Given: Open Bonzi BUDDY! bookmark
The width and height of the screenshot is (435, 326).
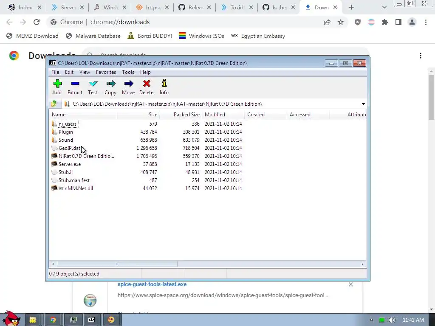Looking at the screenshot, I should pyautogui.click(x=150, y=36).
